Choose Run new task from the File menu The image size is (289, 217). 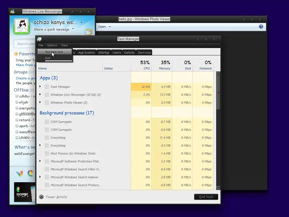(x=54, y=52)
